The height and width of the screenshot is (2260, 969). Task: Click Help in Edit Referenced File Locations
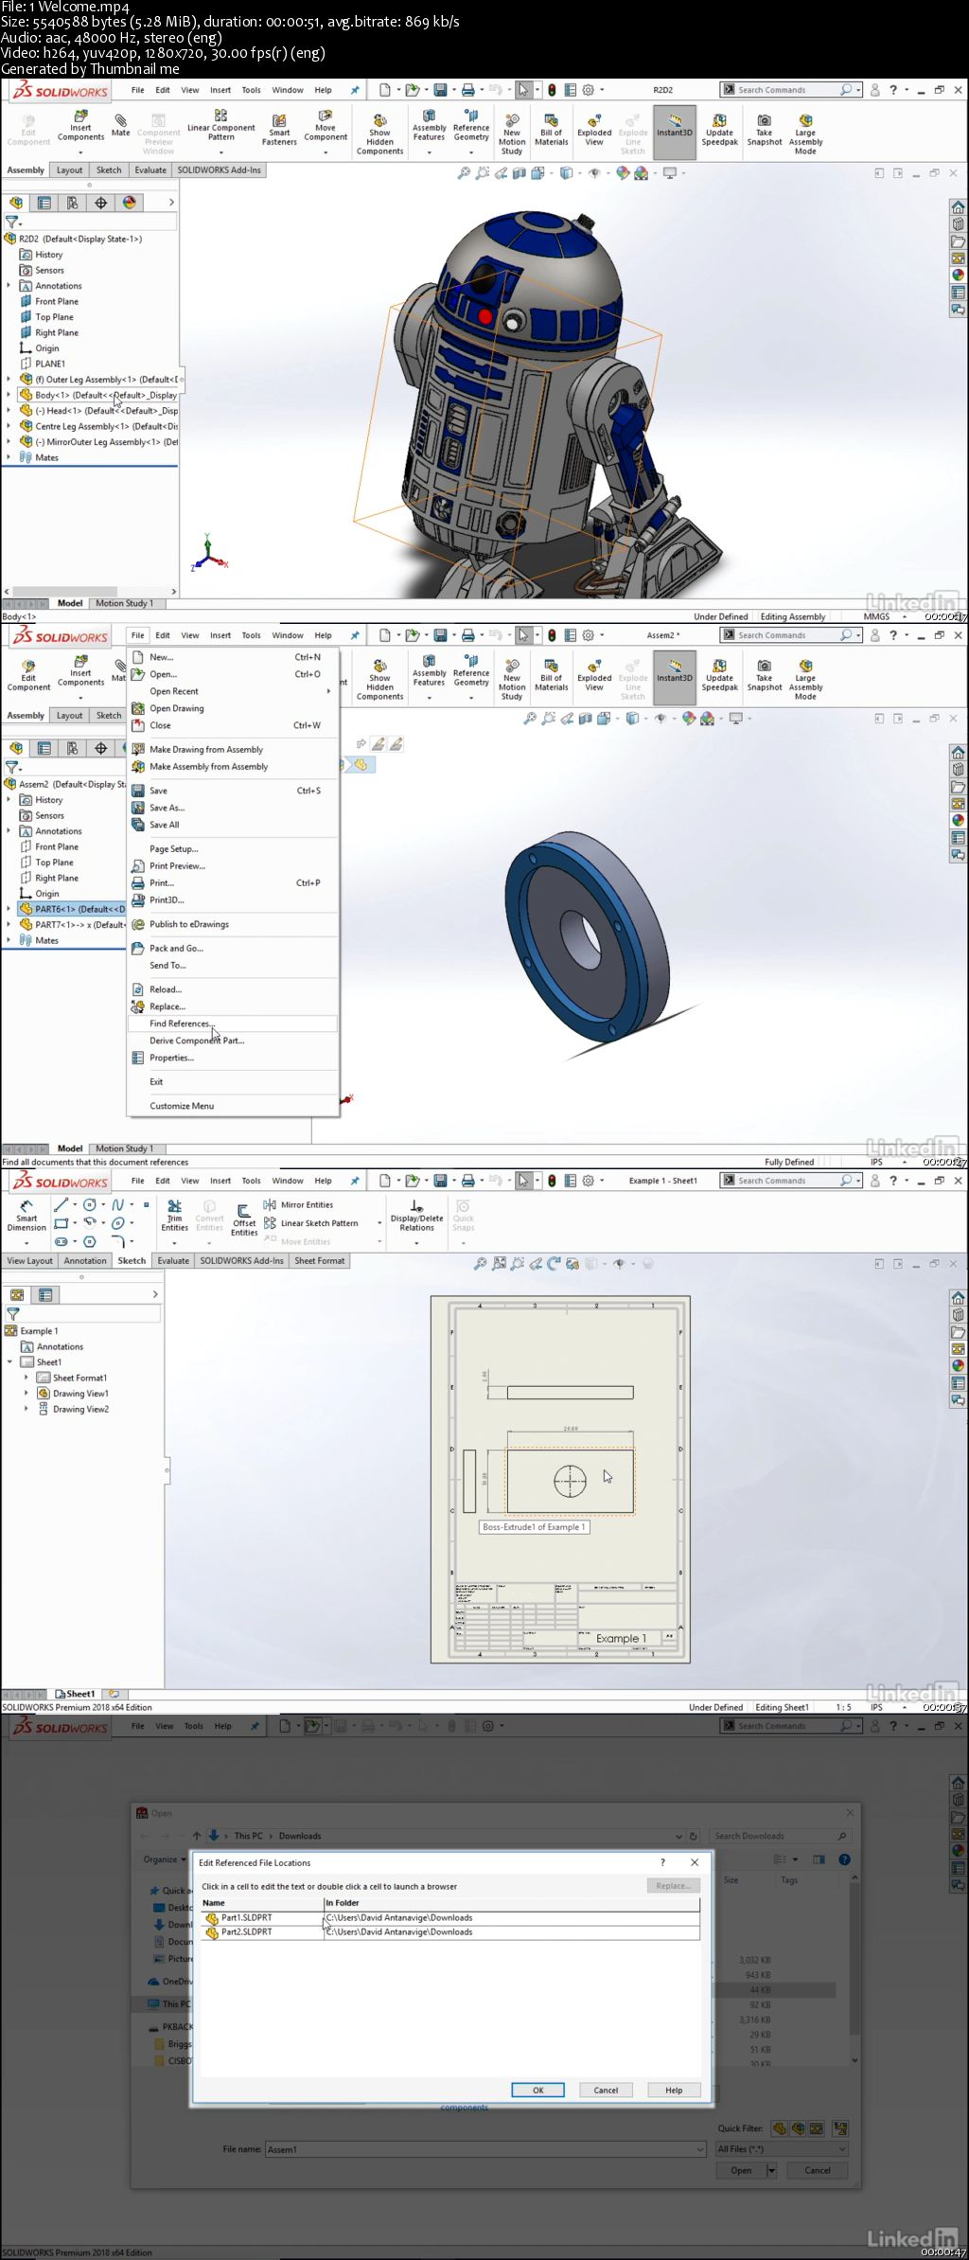pyautogui.click(x=674, y=2090)
